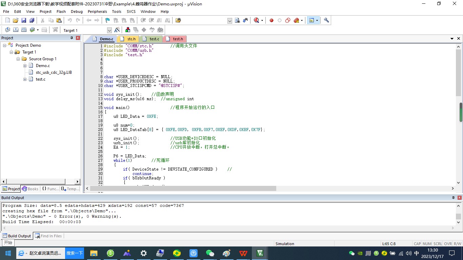Close the editor tab with X
The height and width of the screenshot is (260, 463).
pos(459,39)
